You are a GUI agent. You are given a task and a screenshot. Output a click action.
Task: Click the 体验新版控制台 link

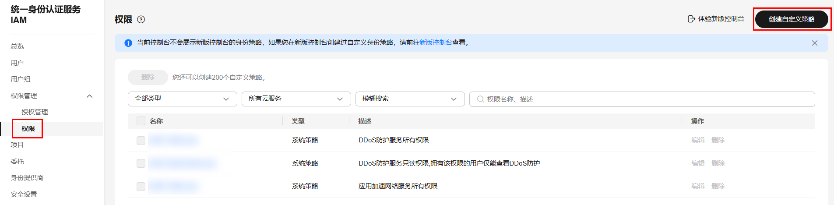tap(721, 19)
